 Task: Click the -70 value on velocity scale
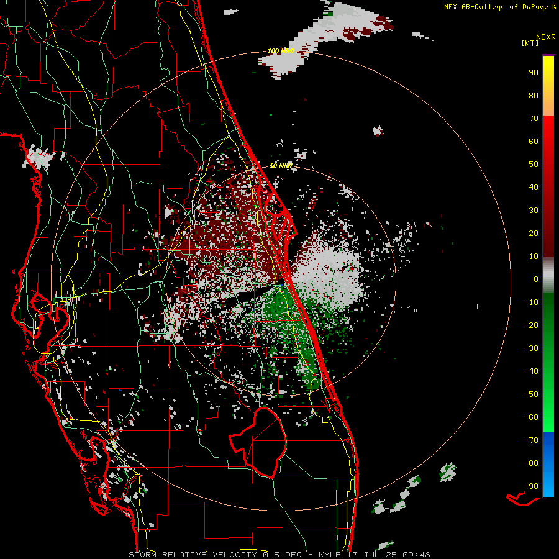(x=531, y=440)
